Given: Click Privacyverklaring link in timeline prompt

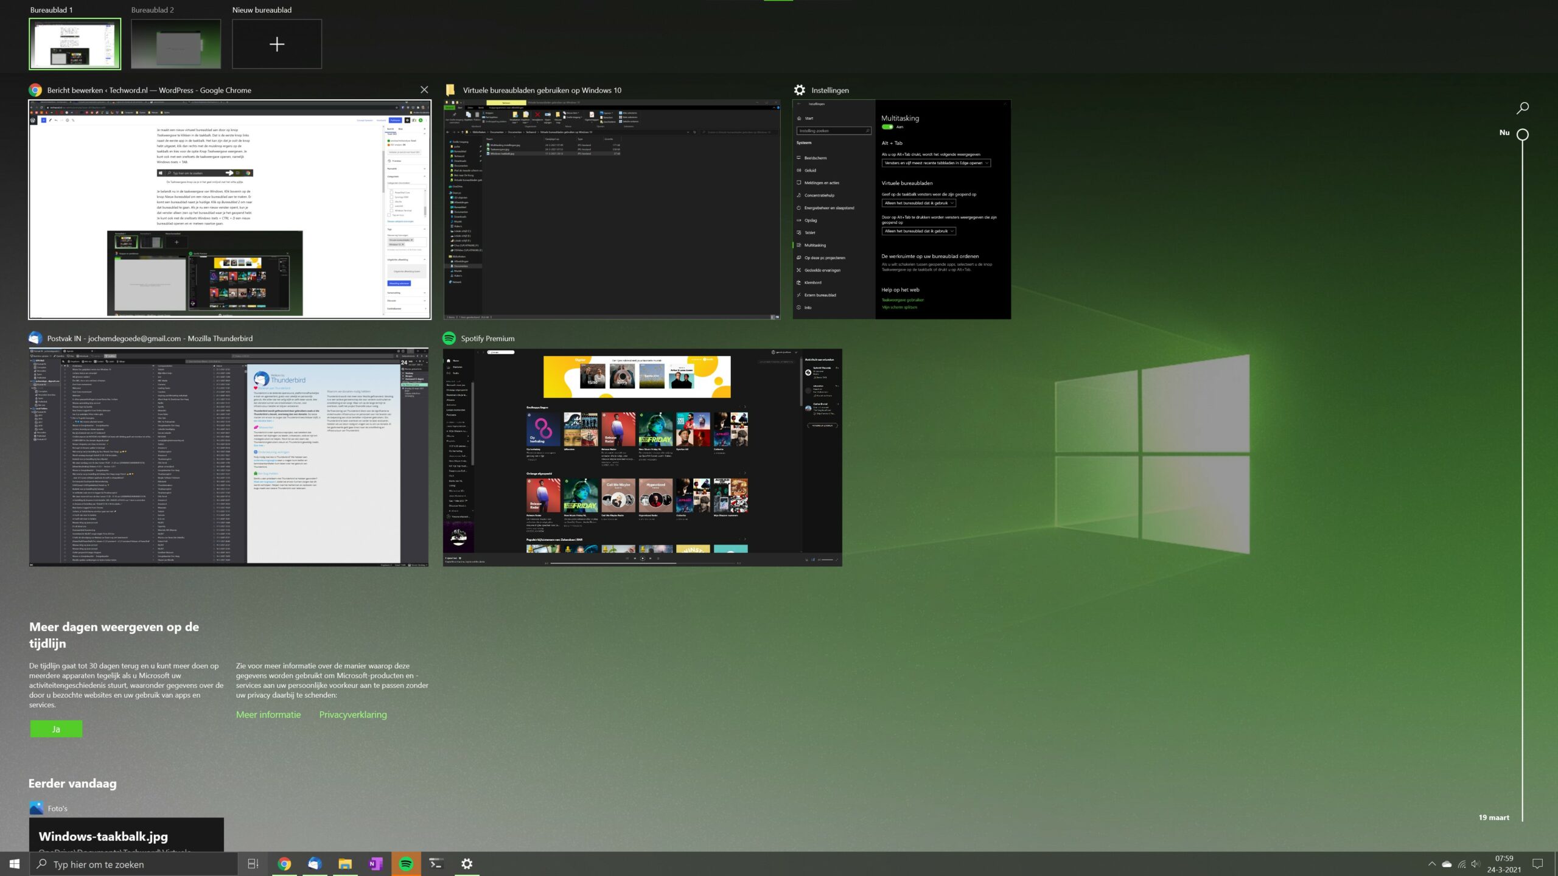Looking at the screenshot, I should pos(352,715).
